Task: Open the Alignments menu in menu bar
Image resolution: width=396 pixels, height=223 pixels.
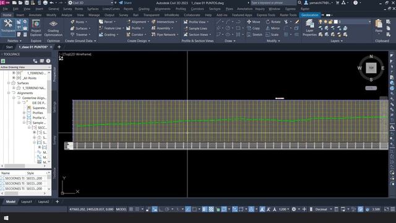Action: (163, 9)
